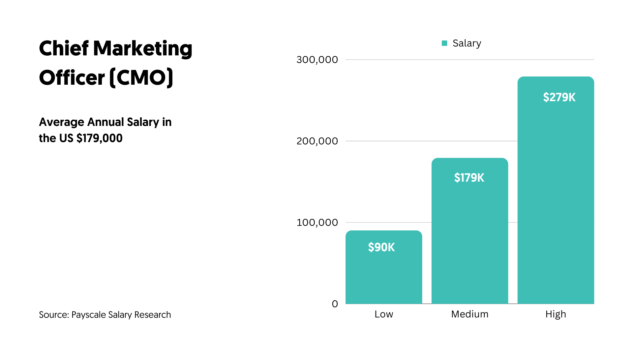
Task: Select the $279K data label
Action: tap(559, 97)
